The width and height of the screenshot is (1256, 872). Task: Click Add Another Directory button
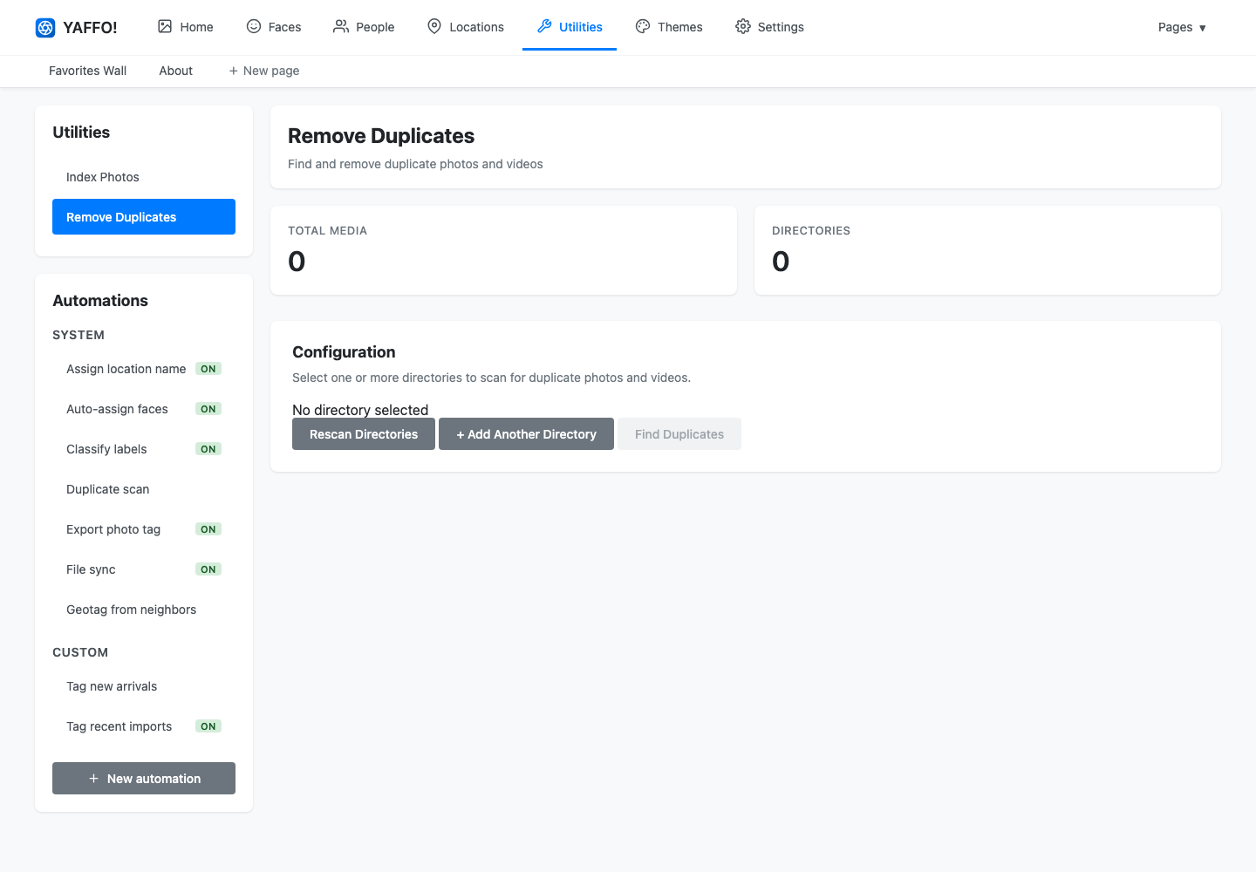[526, 434]
